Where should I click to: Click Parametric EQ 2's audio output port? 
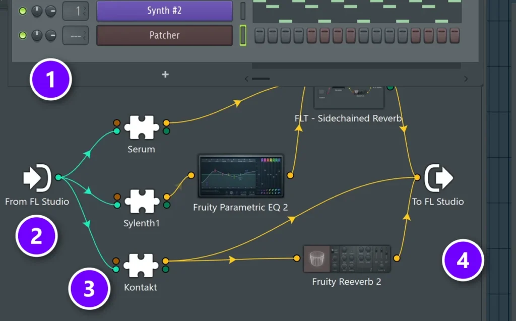290,175
